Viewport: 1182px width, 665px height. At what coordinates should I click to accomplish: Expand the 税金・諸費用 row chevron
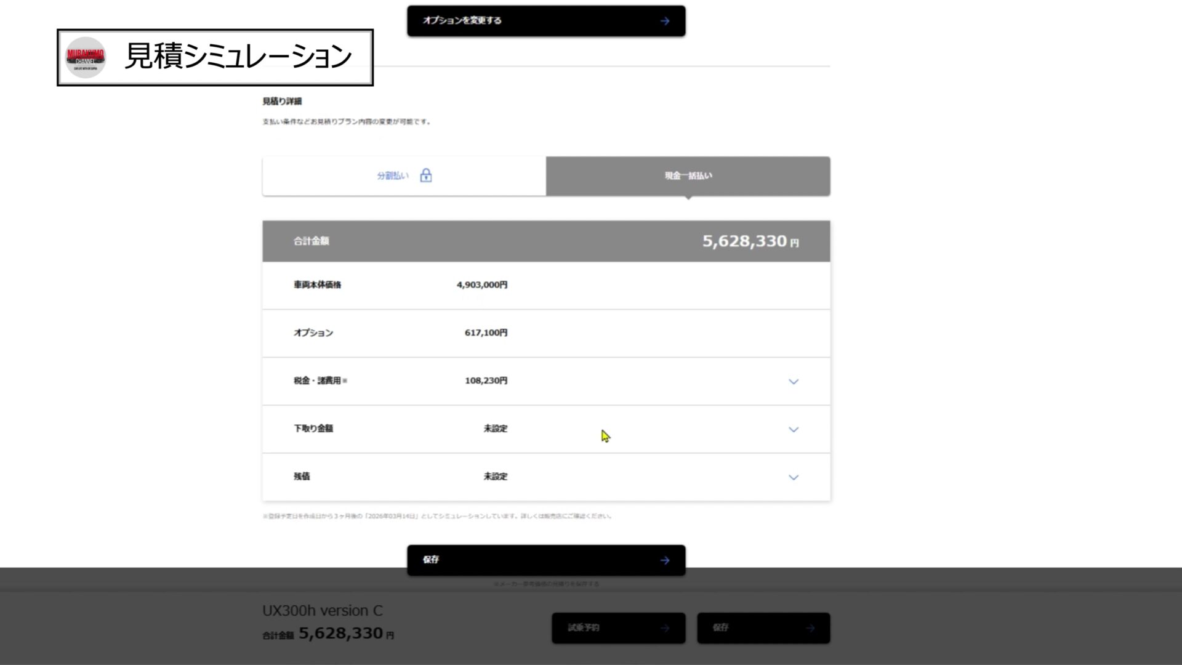(x=793, y=382)
